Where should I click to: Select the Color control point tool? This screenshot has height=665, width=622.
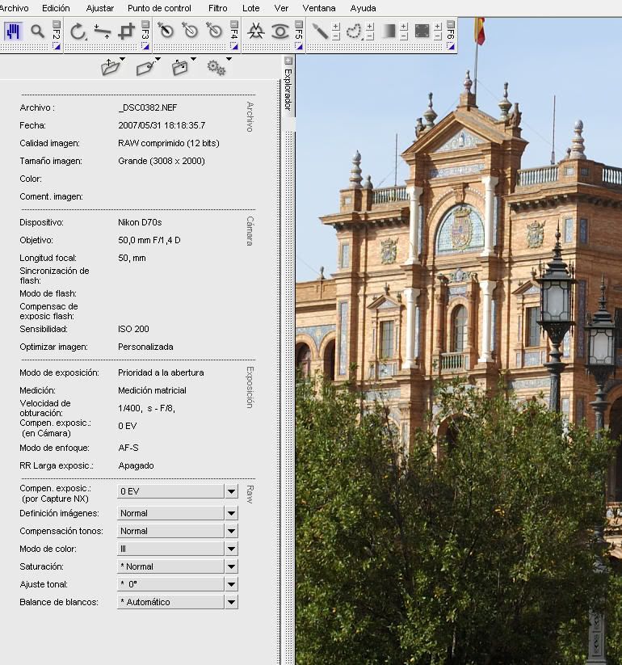tap(255, 31)
